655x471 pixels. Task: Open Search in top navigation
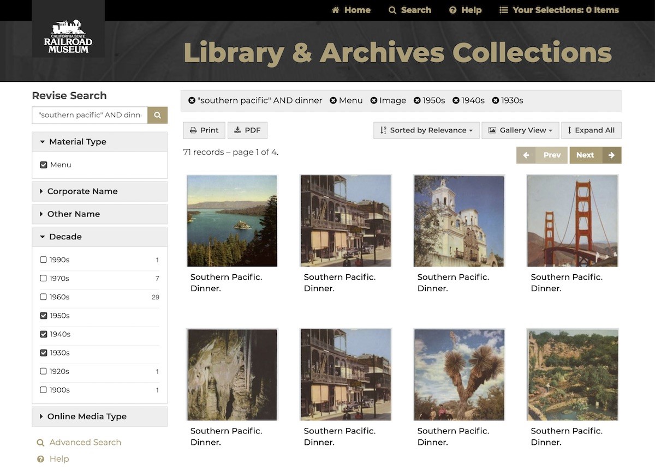pyautogui.click(x=410, y=10)
